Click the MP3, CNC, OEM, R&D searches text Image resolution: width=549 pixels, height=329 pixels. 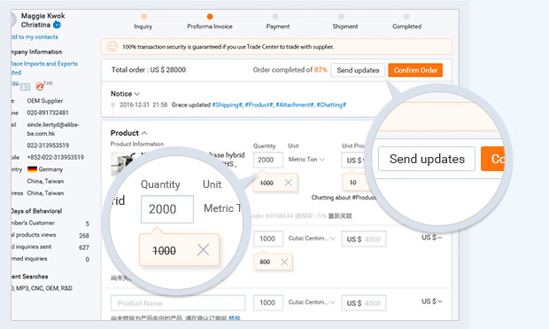click(x=42, y=288)
